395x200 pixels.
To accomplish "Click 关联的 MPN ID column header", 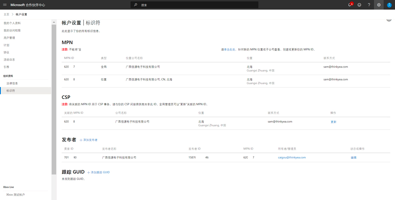I will pos(73,113).
